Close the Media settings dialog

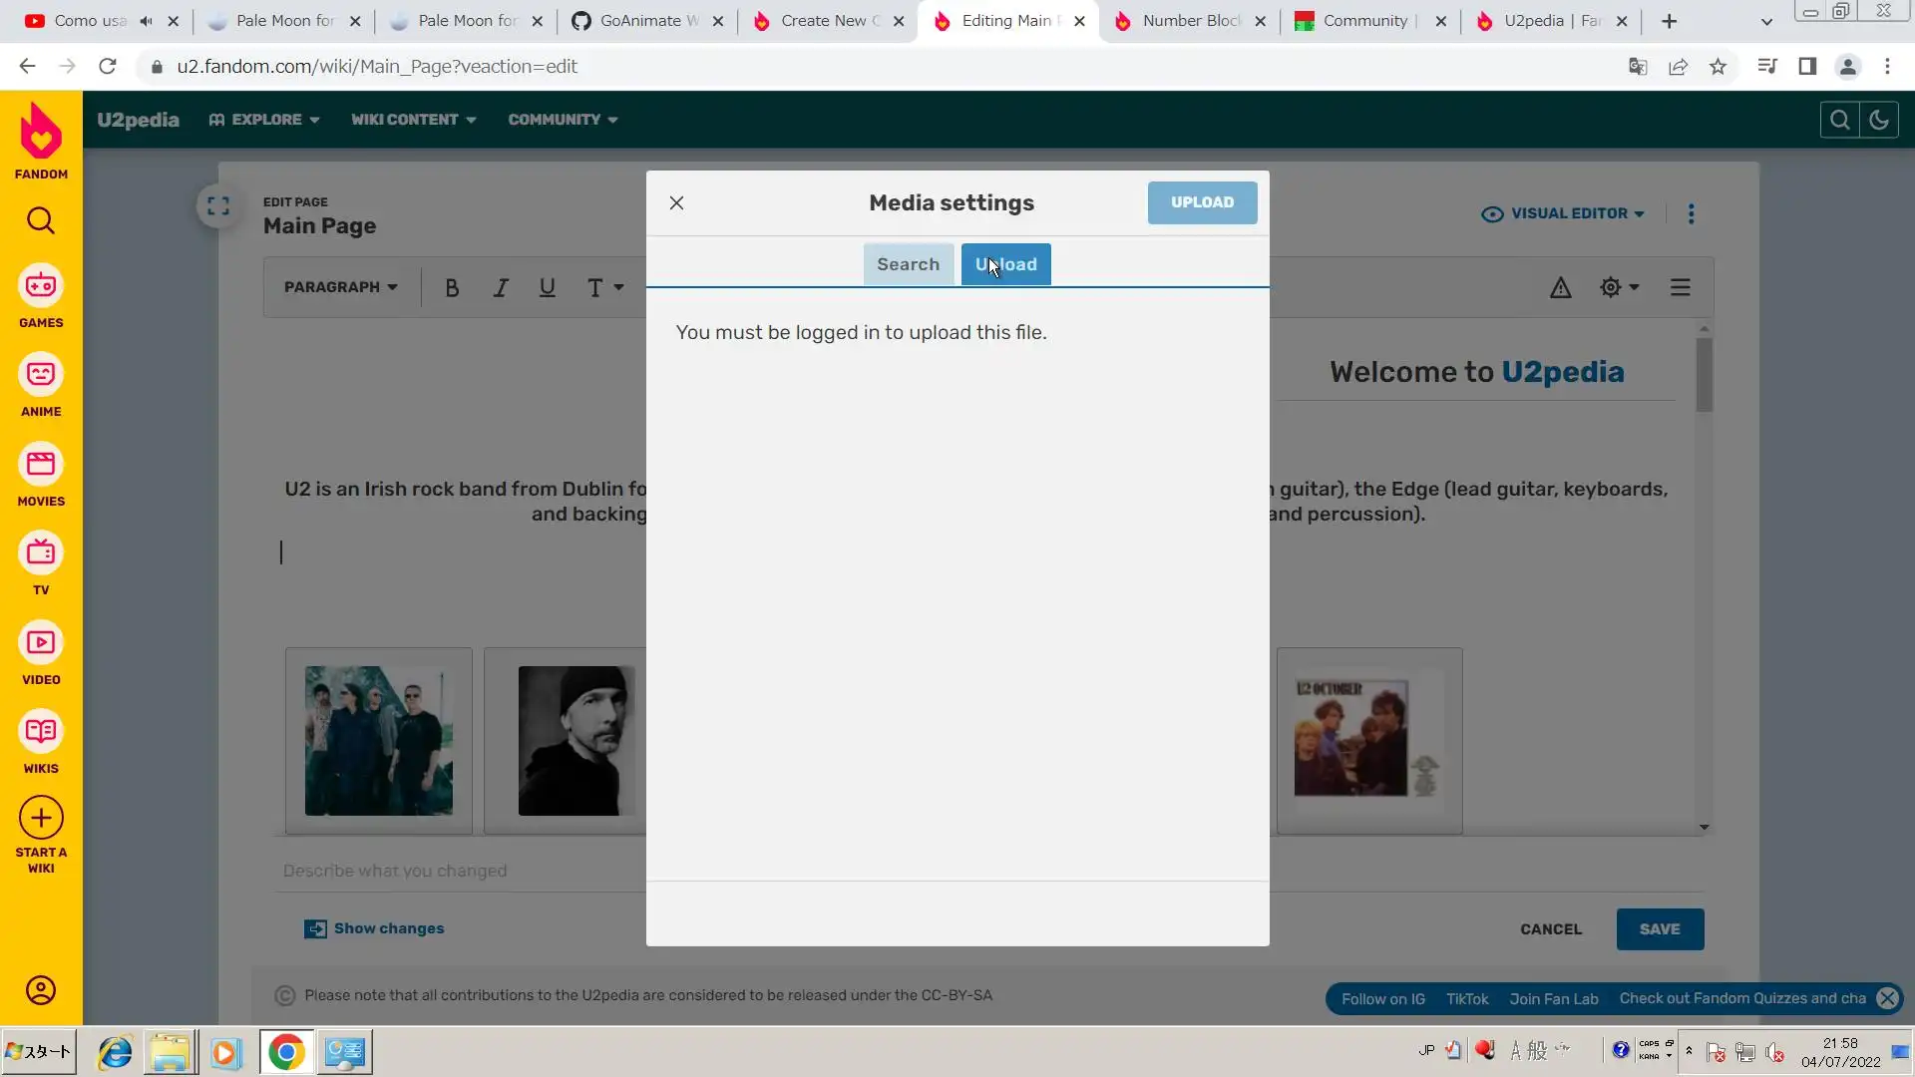tap(676, 203)
